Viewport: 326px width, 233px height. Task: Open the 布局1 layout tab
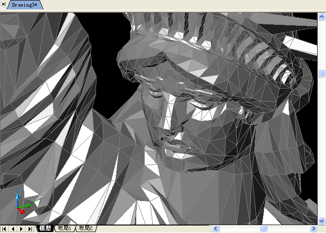tap(64, 228)
